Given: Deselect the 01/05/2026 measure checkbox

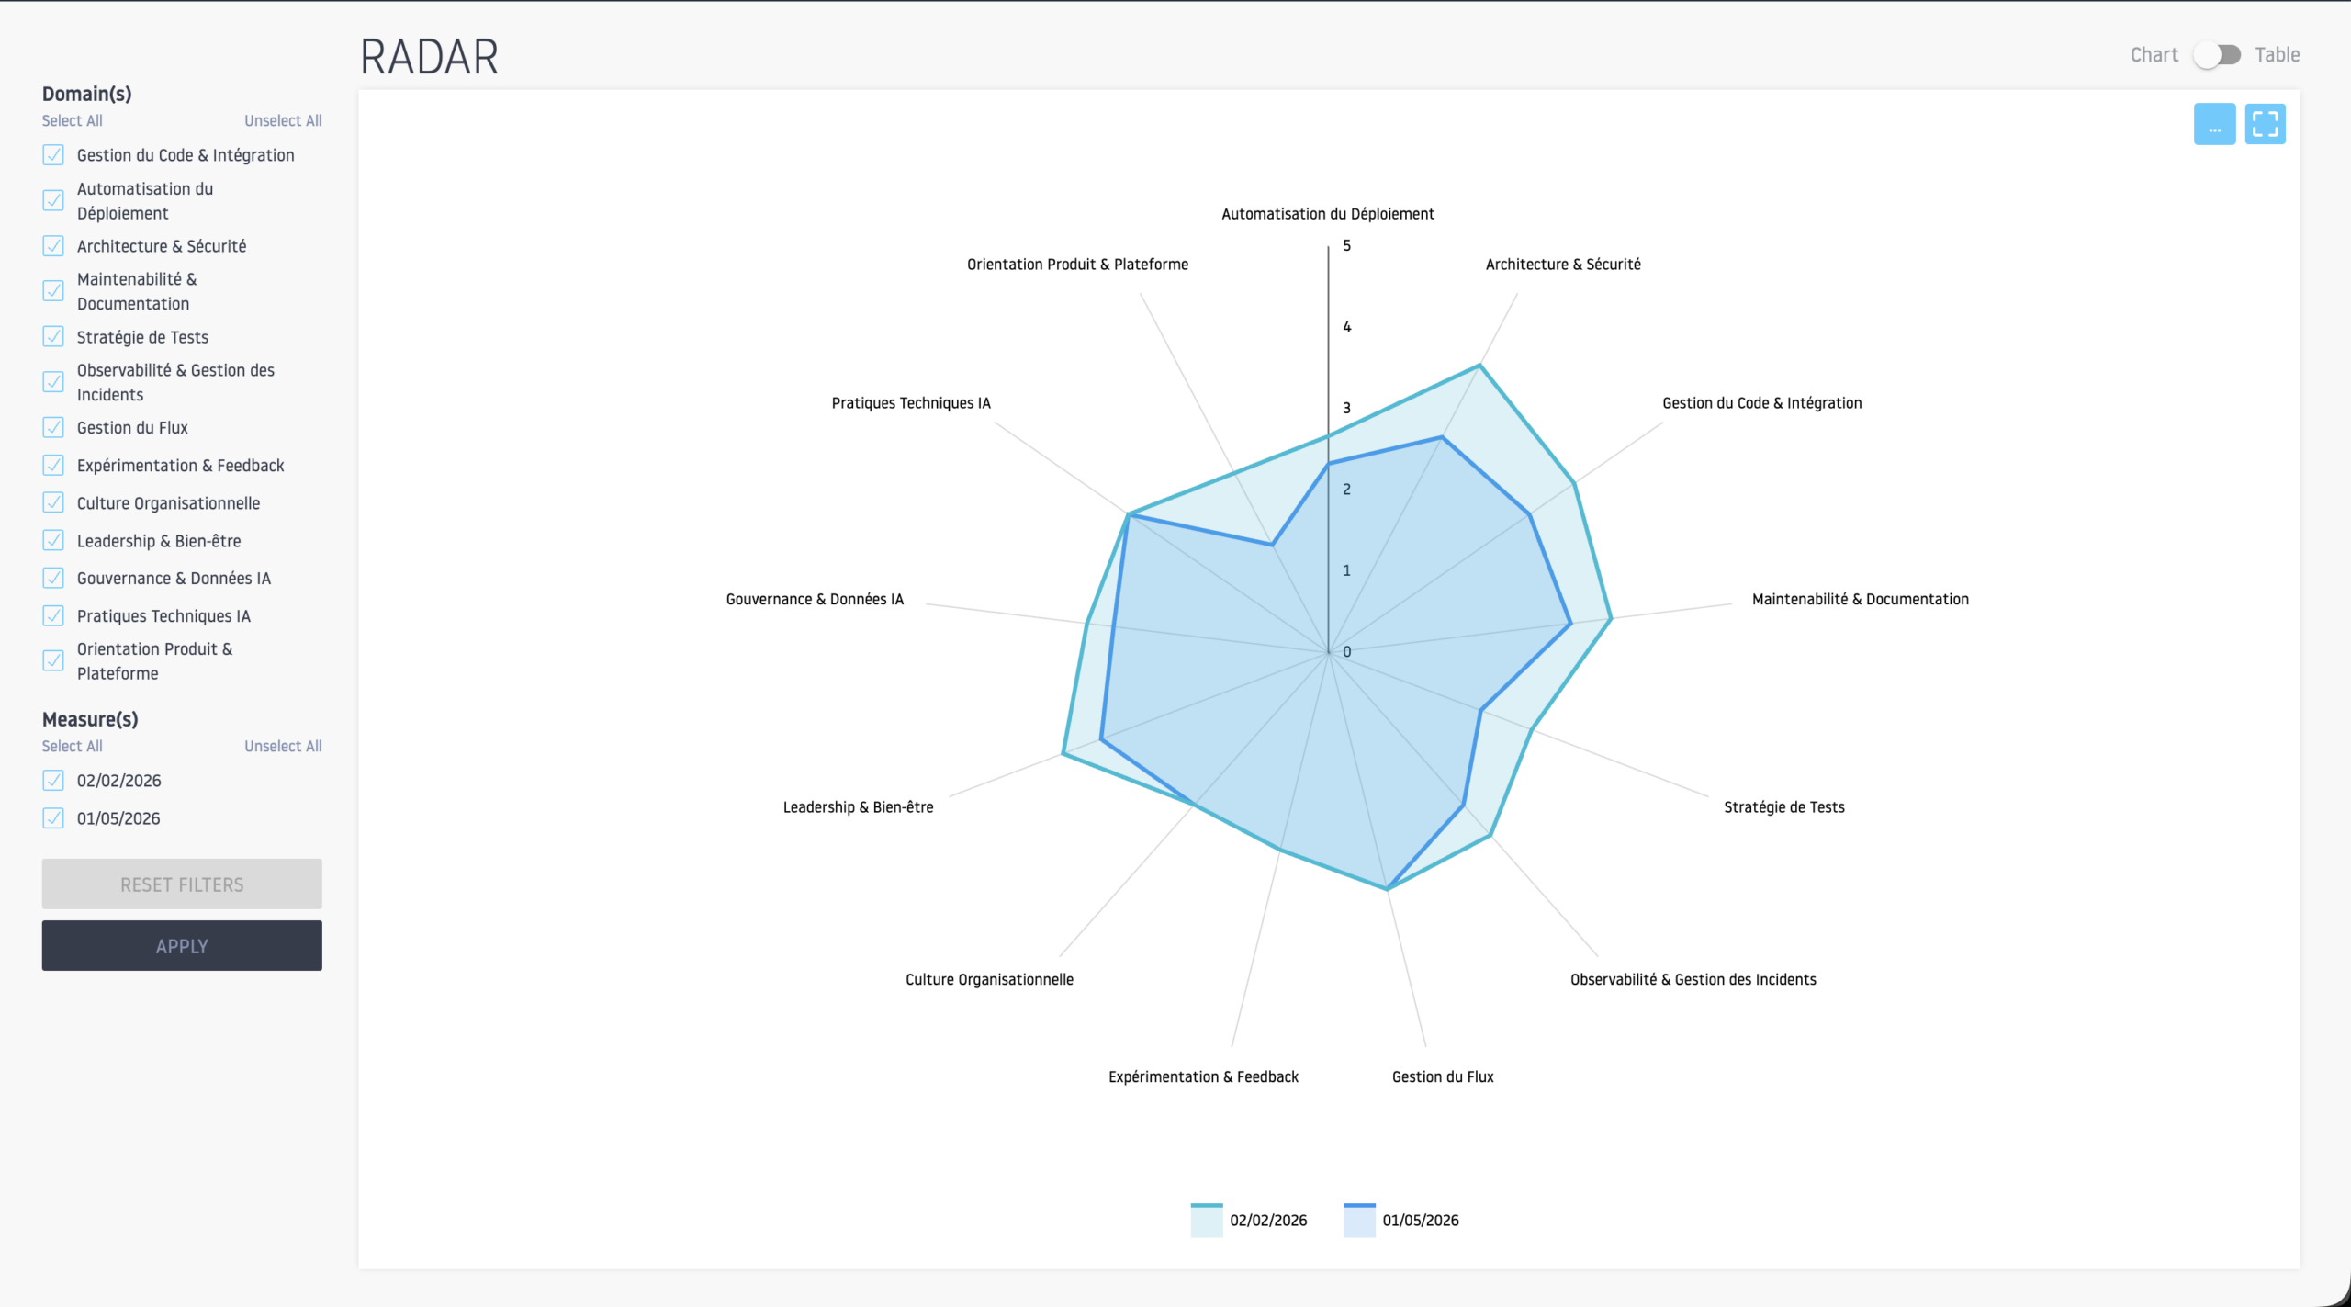Looking at the screenshot, I should [x=53, y=818].
